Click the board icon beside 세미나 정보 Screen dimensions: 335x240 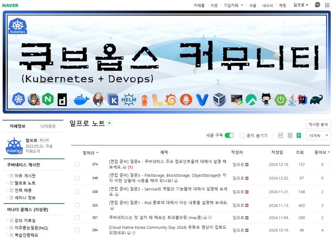point(12,198)
